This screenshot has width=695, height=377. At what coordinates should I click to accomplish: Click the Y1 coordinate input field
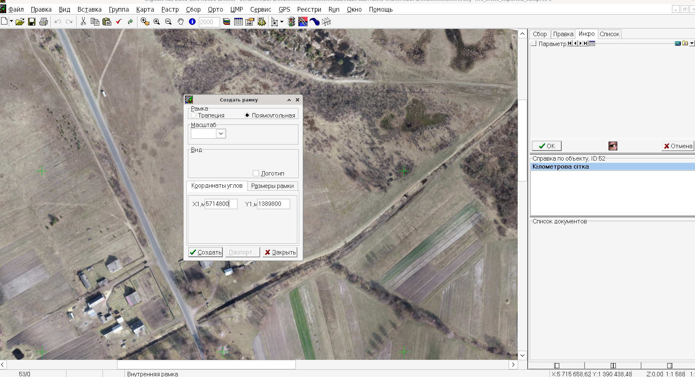click(x=273, y=204)
